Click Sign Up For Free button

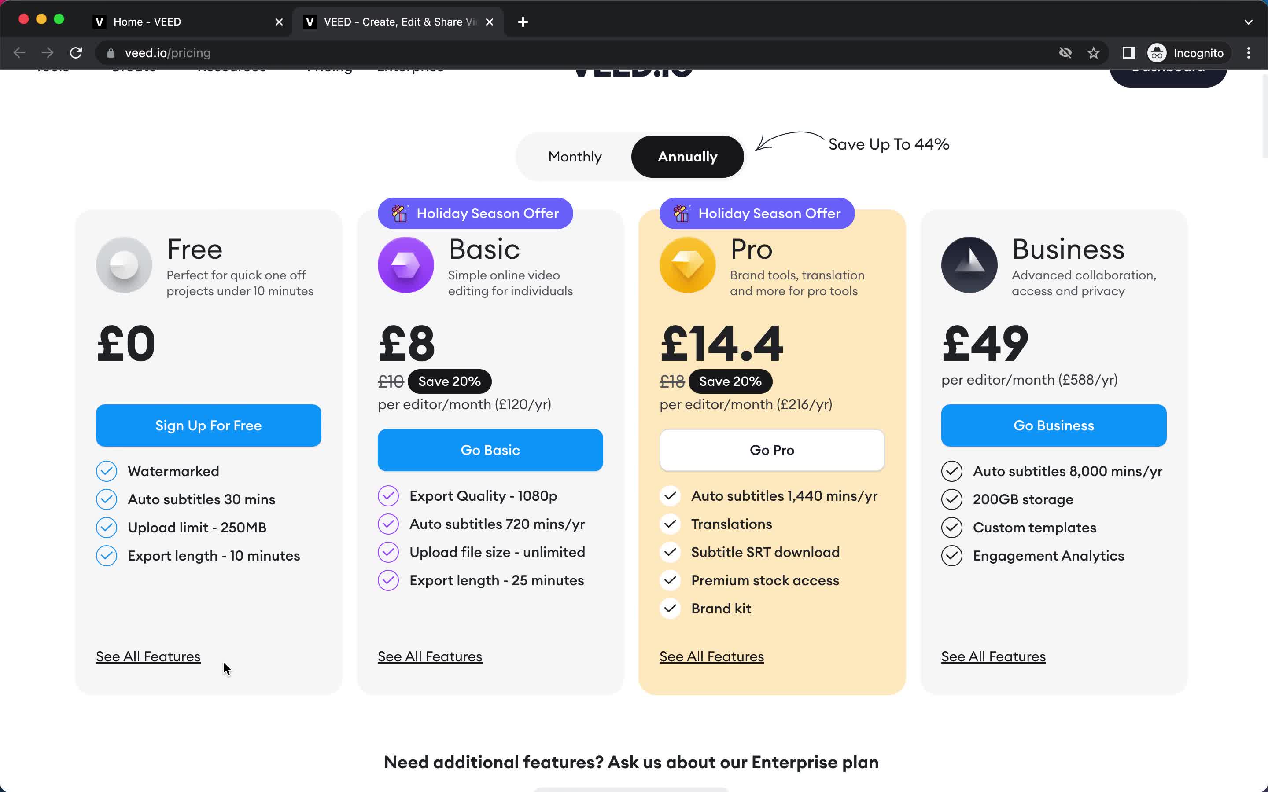click(209, 425)
